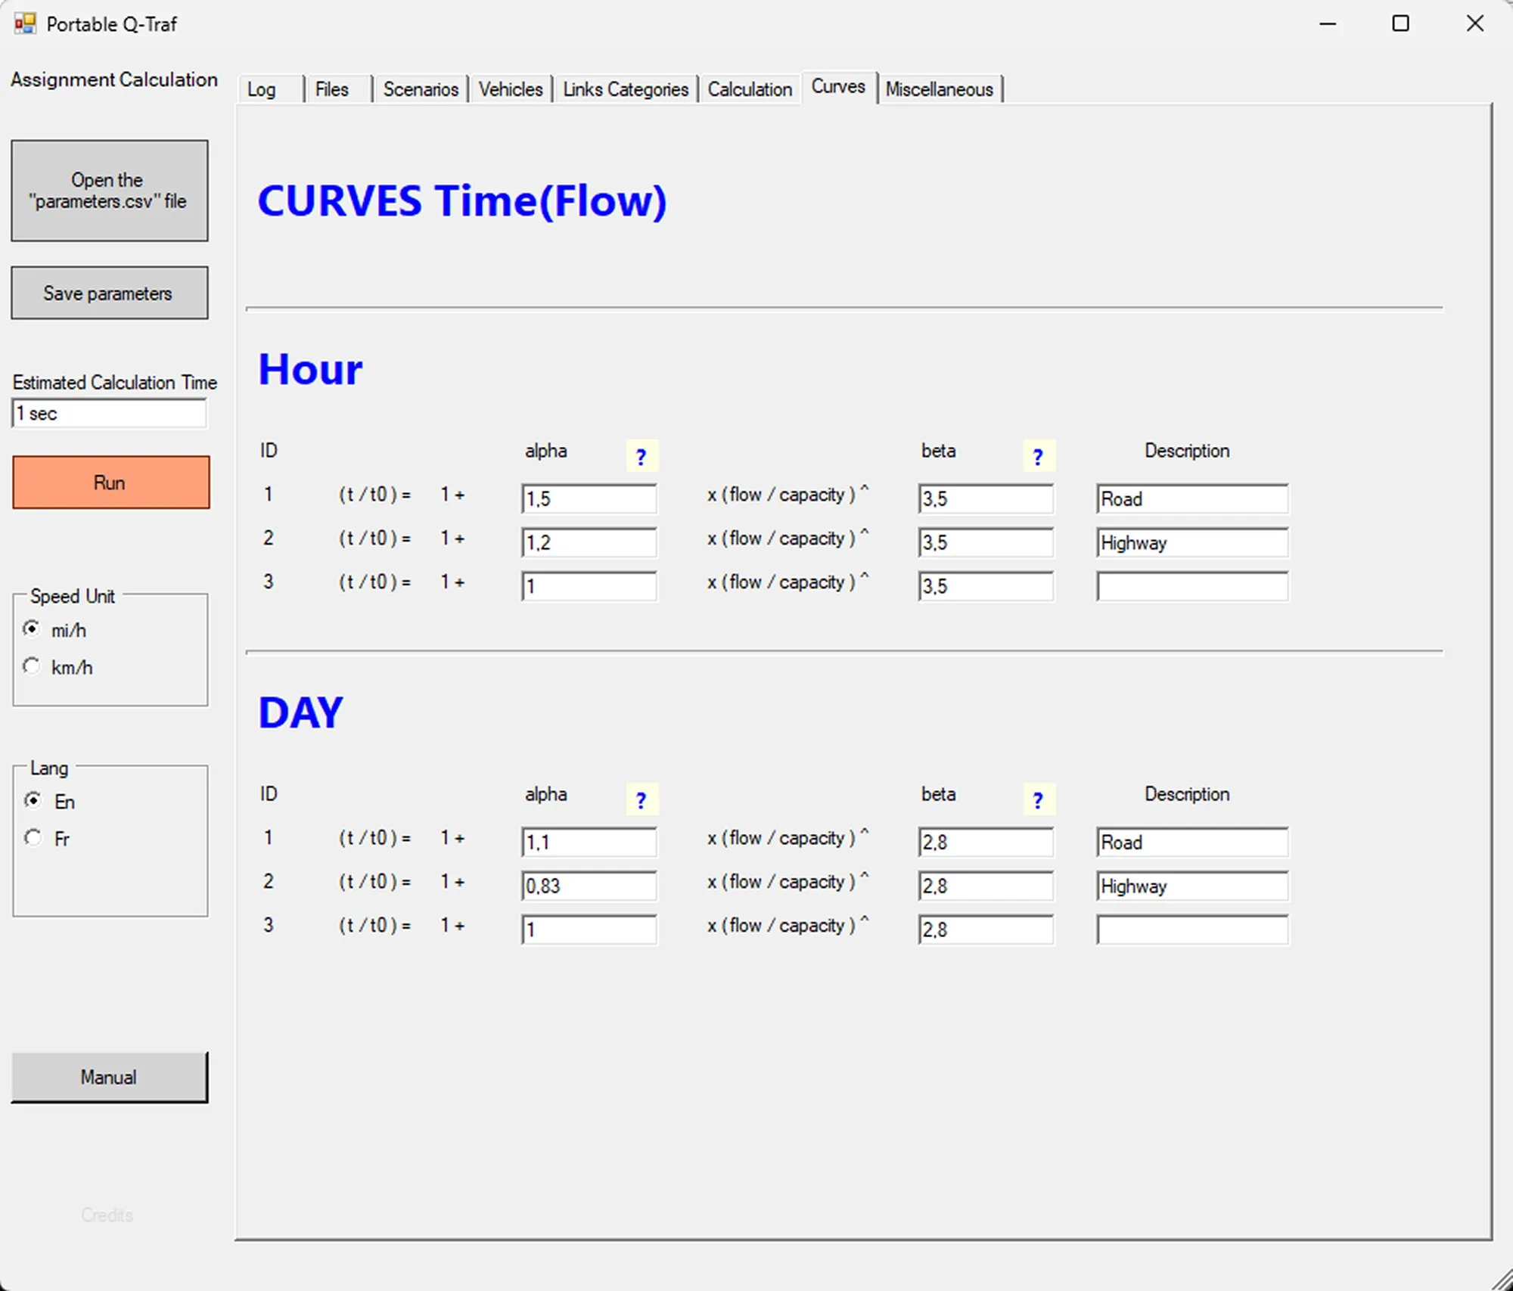1513x1291 pixels.
Task: Click the beta help icon in Hour section
Action: pyautogui.click(x=1037, y=456)
